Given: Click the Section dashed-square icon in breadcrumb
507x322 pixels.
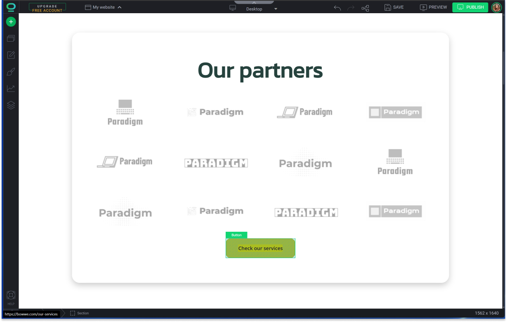Looking at the screenshot, I should coord(73,313).
